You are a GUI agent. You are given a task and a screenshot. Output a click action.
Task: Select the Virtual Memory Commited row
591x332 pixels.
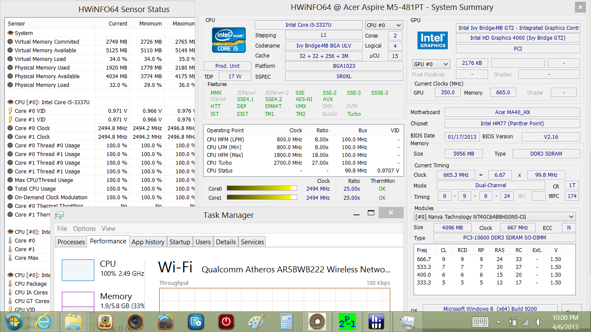click(100, 41)
